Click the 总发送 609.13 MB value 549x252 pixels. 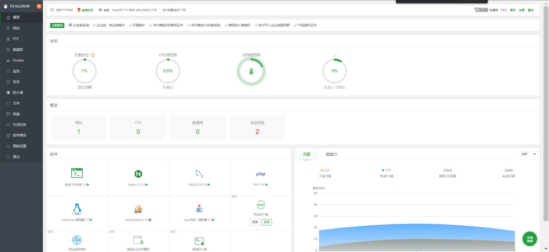[447, 176]
